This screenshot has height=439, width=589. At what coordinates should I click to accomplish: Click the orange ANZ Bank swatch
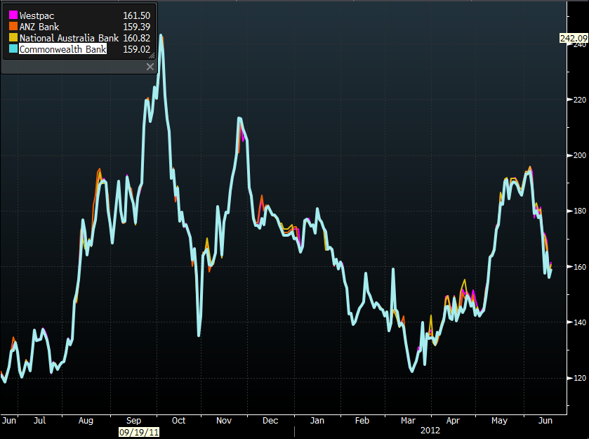point(13,27)
